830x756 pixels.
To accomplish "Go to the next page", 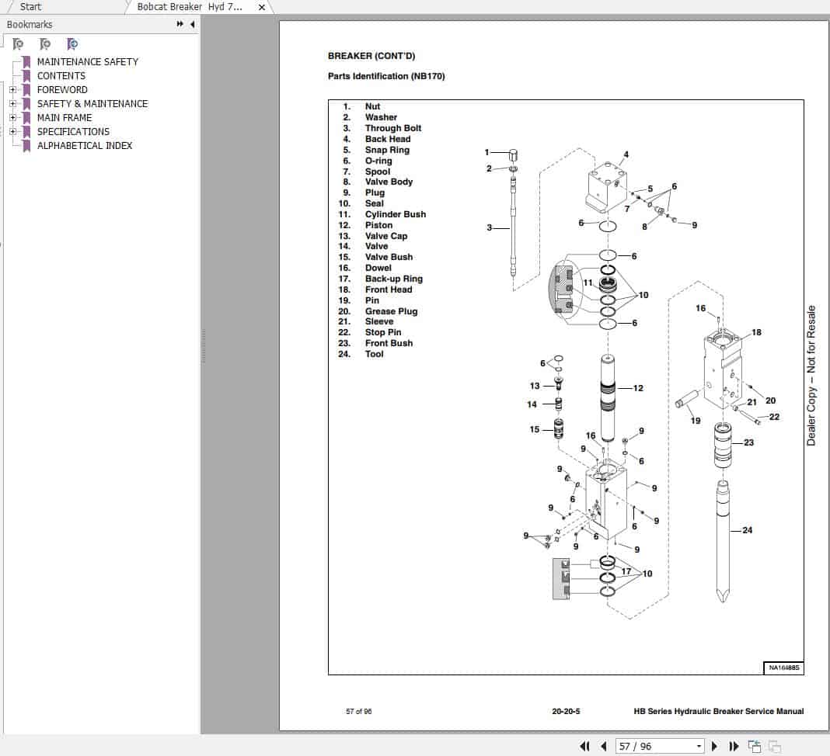I will point(715,745).
